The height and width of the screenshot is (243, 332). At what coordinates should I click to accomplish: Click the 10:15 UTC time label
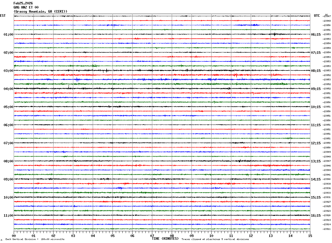(x=316, y=107)
